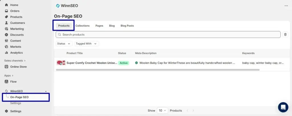Go to previous page arrow
The height and width of the screenshot is (116, 292).
[187, 110]
